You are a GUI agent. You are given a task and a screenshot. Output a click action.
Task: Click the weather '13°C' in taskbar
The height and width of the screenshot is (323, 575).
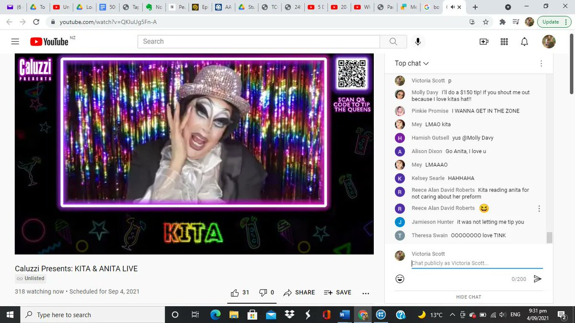[x=436, y=315]
